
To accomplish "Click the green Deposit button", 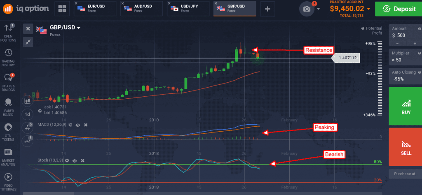I will pos(399,9).
